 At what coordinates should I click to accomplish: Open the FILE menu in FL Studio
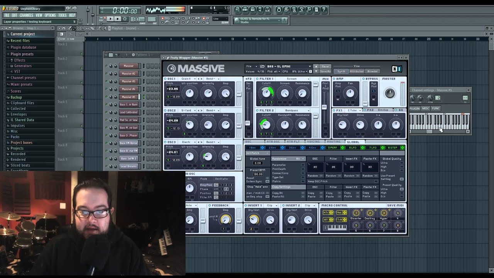[x=7, y=15]
